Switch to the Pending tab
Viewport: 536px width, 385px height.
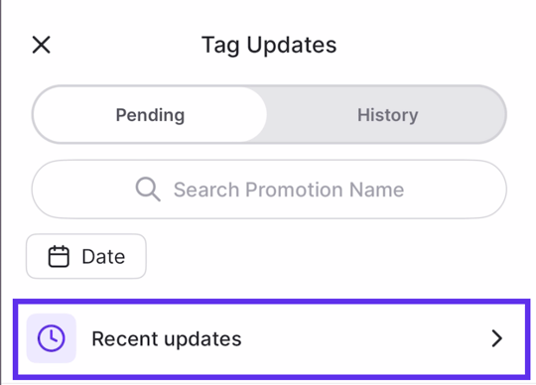click(150, 114)
